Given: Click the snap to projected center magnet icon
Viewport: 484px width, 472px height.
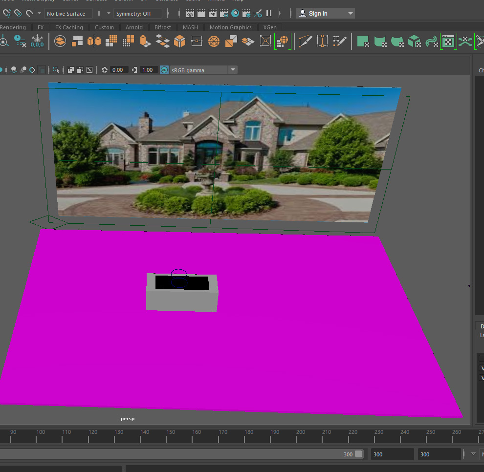Looking at the screenshot, I should click(7, 13).
